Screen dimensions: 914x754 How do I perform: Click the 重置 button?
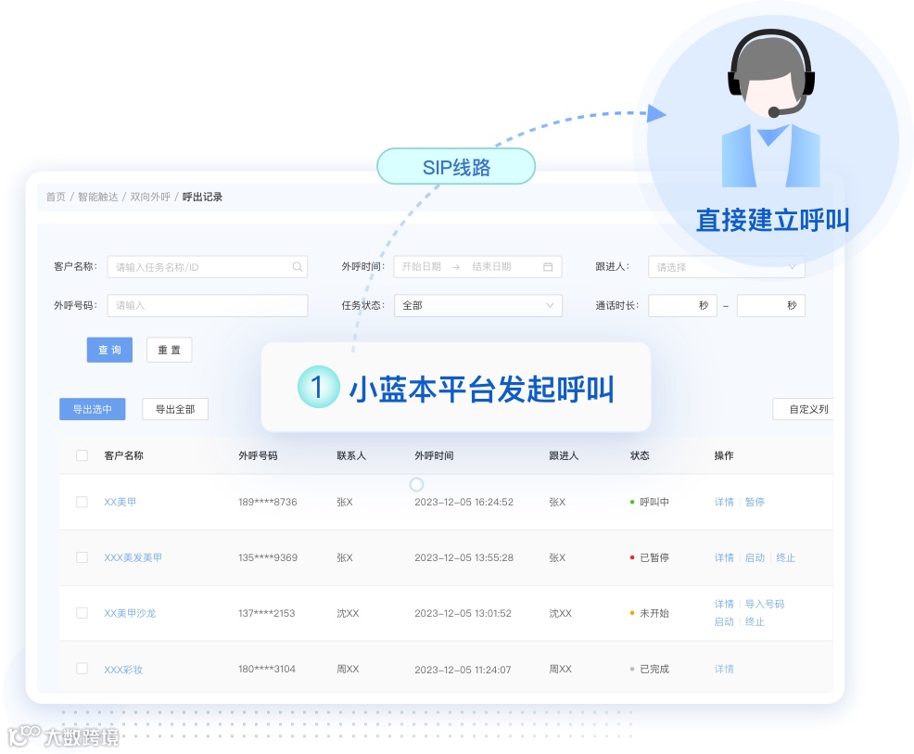(x=169, y=350)
